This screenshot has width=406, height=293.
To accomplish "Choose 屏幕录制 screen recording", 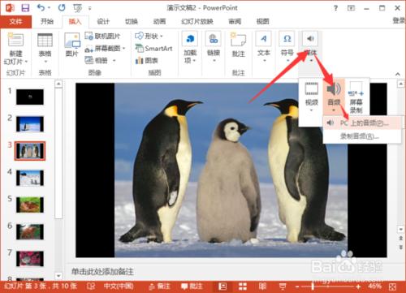I will tap(356, 97).
